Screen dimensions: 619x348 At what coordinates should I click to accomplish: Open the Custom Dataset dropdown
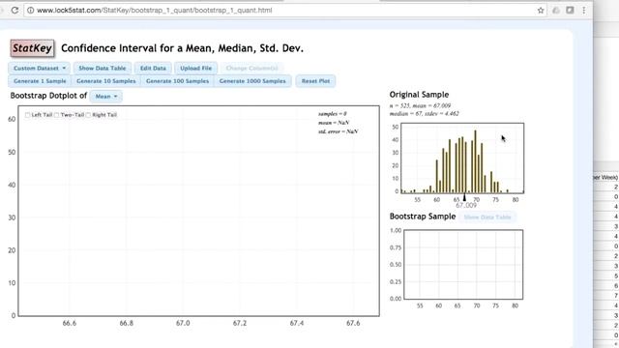pos(39,69)
